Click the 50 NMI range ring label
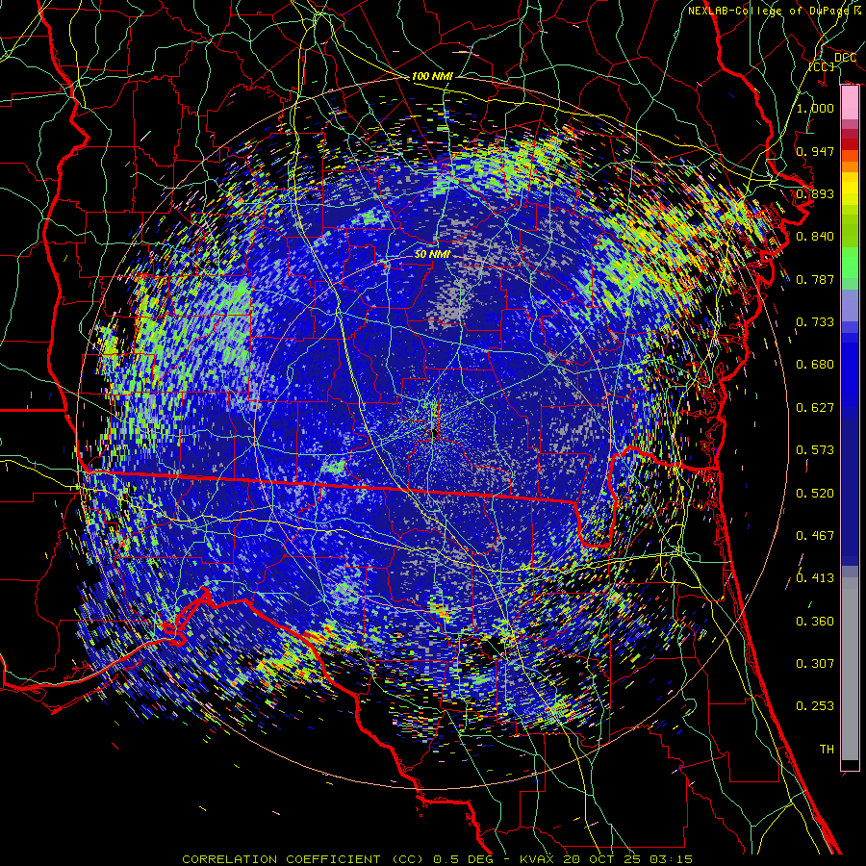The width and height of the screenshot is (866, 866). 432,255
